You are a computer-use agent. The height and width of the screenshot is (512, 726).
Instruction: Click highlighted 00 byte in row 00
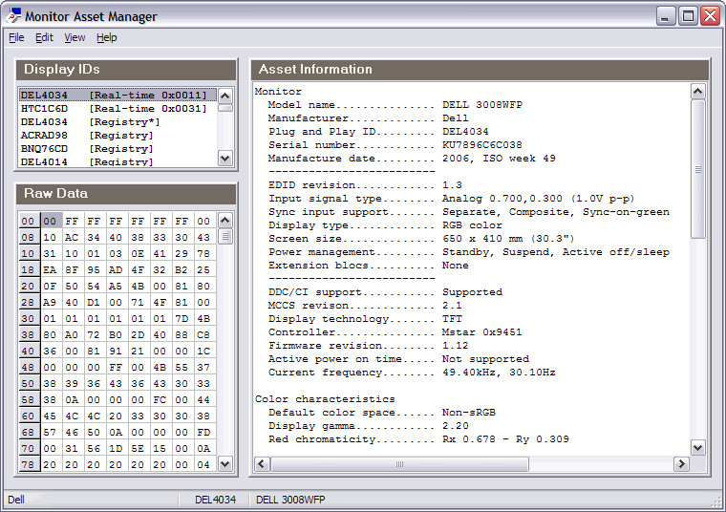click(x=50, y=221)
